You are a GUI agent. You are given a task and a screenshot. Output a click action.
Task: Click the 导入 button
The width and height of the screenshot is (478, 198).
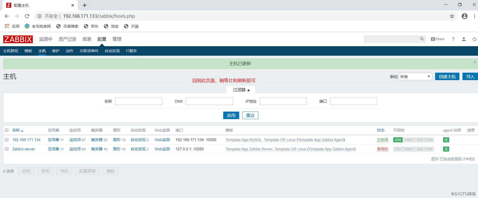(470, 76)
